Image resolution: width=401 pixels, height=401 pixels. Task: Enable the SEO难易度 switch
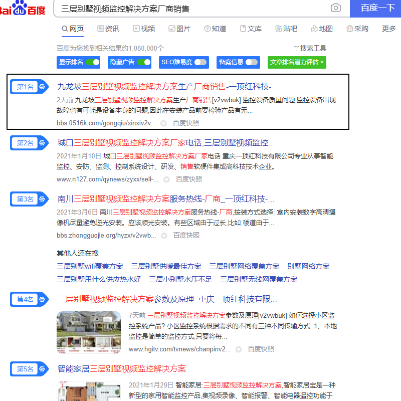[200, 62]
